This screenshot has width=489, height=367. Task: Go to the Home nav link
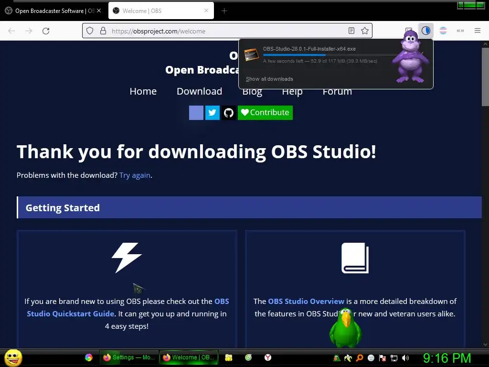pyautogui.click(x=143, y=91)
